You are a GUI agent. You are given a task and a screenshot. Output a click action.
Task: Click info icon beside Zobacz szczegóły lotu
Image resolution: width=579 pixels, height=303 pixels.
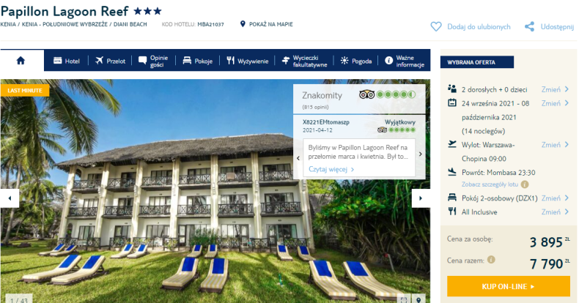click(x=525, y=184)
